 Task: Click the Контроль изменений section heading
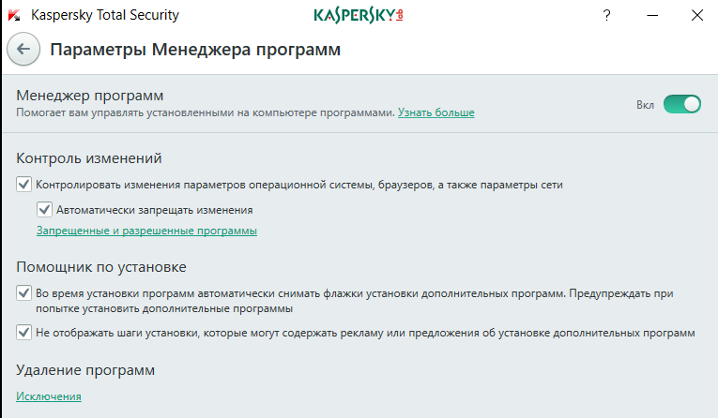point(89,158)
